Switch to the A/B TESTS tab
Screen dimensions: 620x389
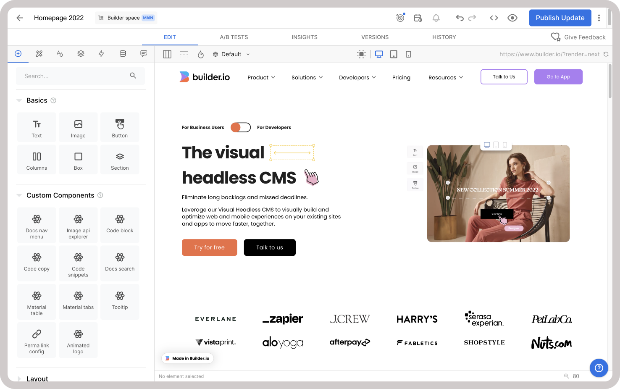[234, 37]
